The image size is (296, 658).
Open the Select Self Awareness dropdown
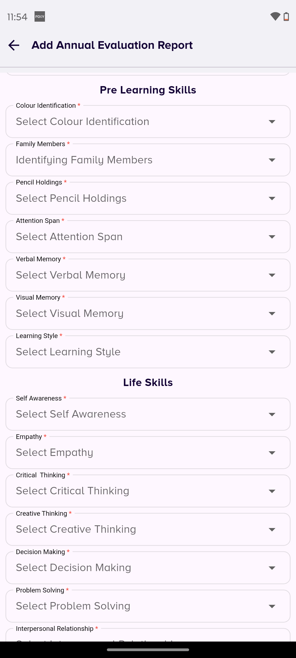pos(148,414)
